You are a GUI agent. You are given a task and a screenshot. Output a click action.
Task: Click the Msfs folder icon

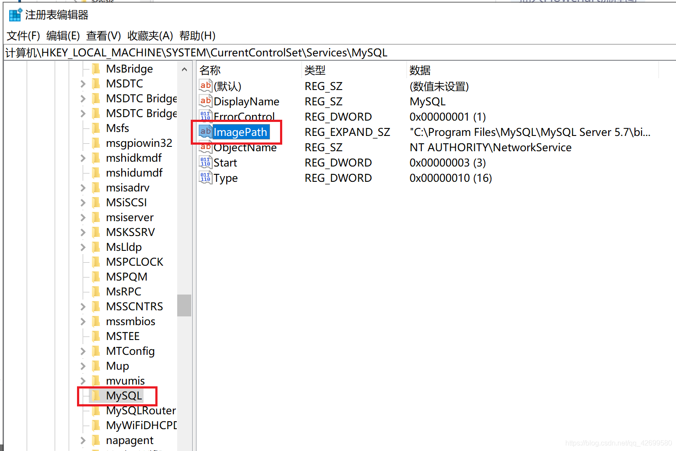[96, 128]
